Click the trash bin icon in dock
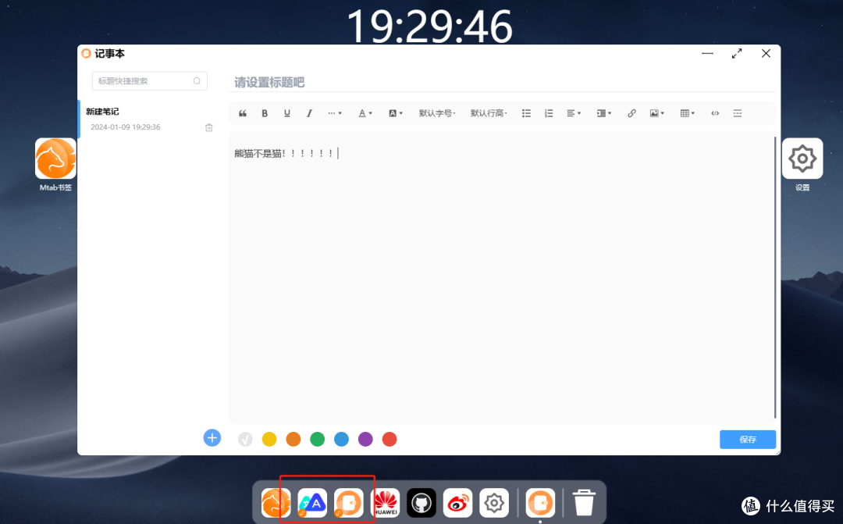This screenshot has width=843, height=524. coord(584,503)
